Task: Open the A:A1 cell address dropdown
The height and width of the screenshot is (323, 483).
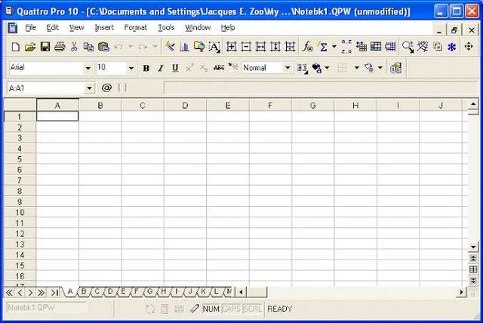Action: pyautogui.click(x=89, y=88)
